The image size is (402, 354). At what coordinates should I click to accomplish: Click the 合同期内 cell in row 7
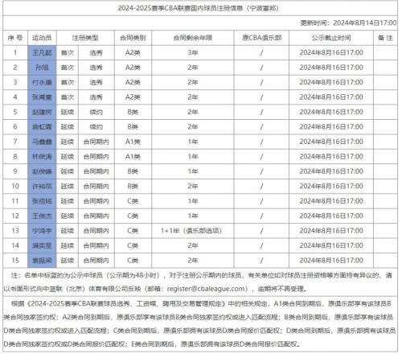pyautogui.click(x=96, y=142)
